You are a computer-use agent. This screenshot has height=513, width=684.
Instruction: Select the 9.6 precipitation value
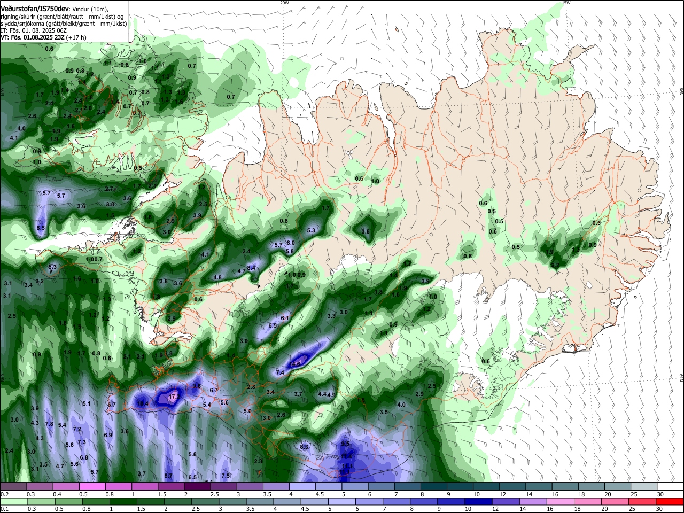point(197,386)
